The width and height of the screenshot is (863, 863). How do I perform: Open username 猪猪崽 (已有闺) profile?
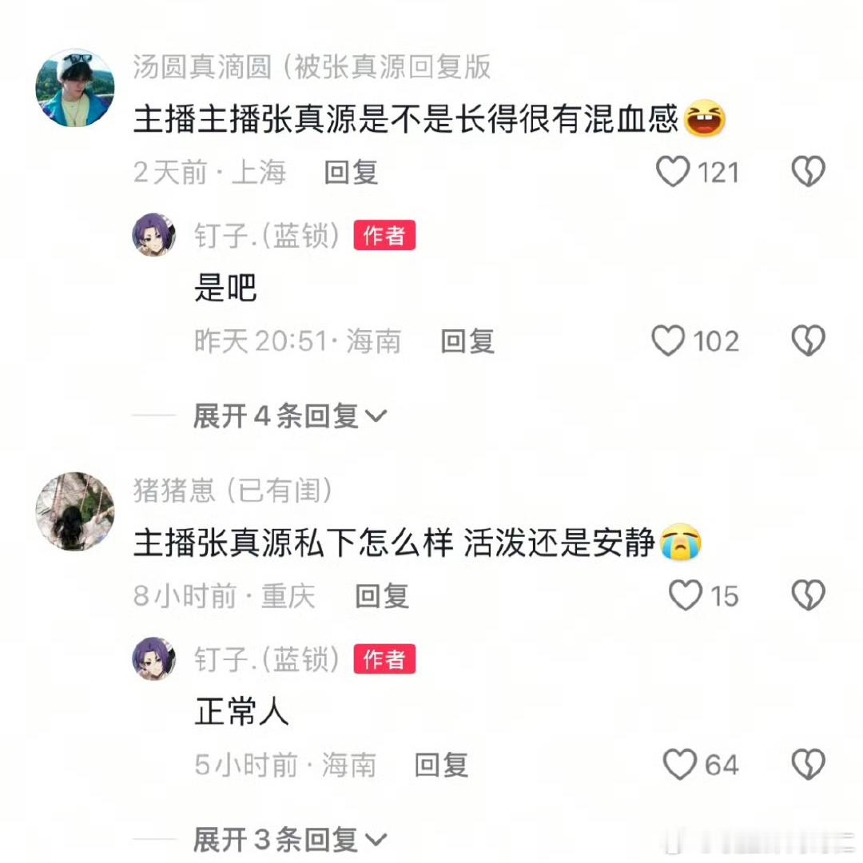(x=233, y=491)
